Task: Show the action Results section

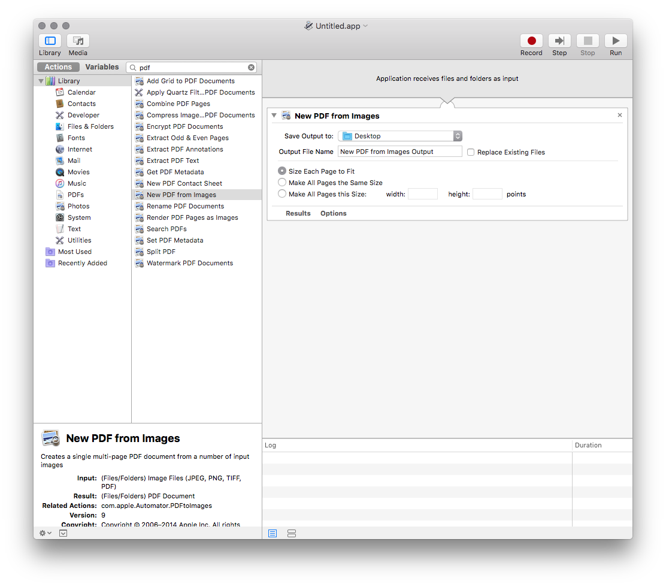Action: pyautogui.click(x=298, y=213)
